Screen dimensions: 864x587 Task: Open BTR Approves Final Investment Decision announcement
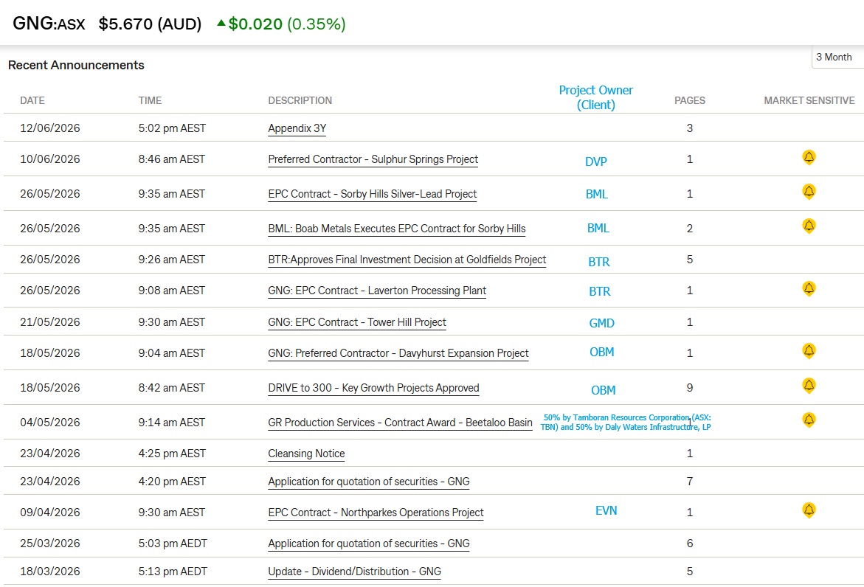pos(407,260)
